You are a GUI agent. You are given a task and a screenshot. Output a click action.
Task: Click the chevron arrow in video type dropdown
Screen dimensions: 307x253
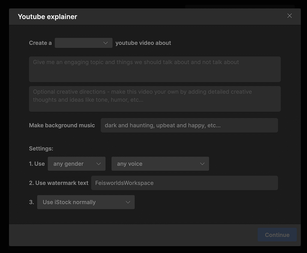coord(106,43)
